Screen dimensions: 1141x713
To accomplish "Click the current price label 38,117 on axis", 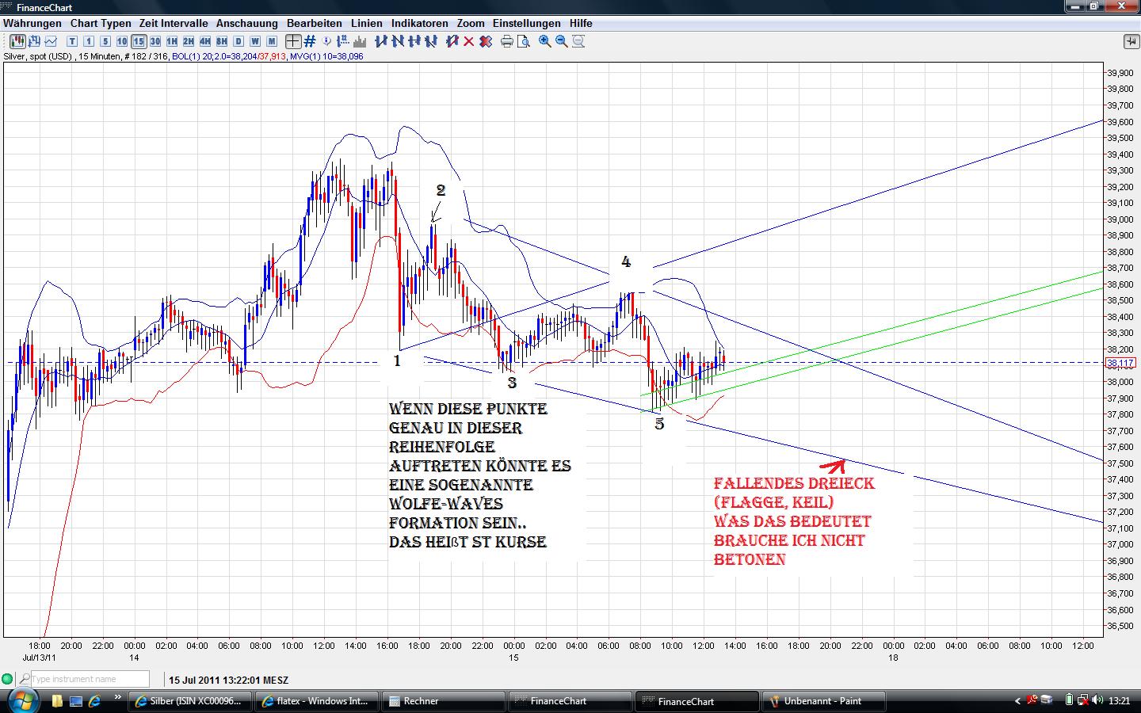I will pyautogui.click(x=1120, y=363).
